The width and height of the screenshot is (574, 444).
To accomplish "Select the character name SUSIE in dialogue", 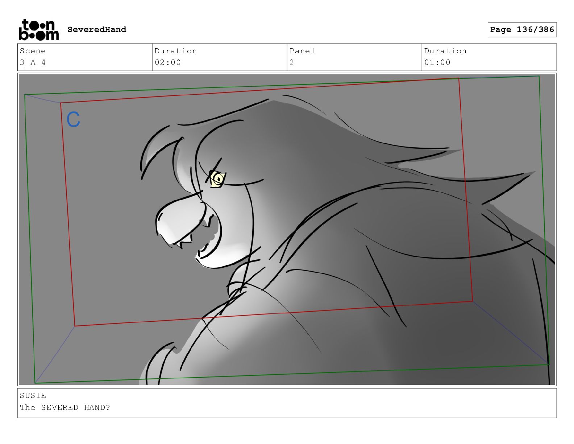I will pos(33,395).
